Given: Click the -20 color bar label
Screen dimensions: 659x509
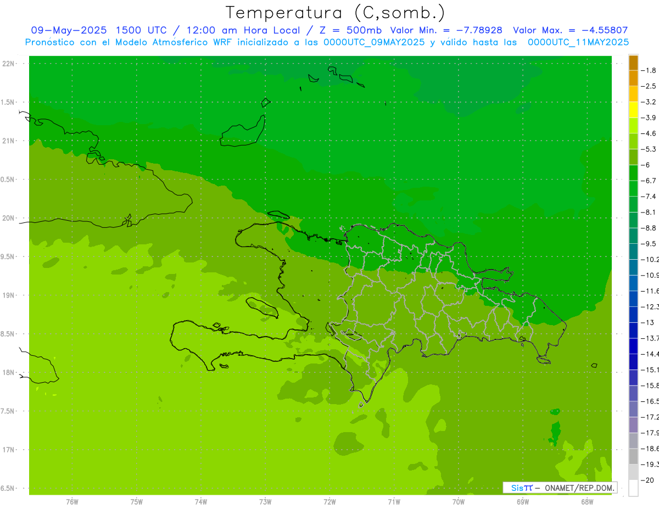Looking at the screenshot, I should click(648, 480).
